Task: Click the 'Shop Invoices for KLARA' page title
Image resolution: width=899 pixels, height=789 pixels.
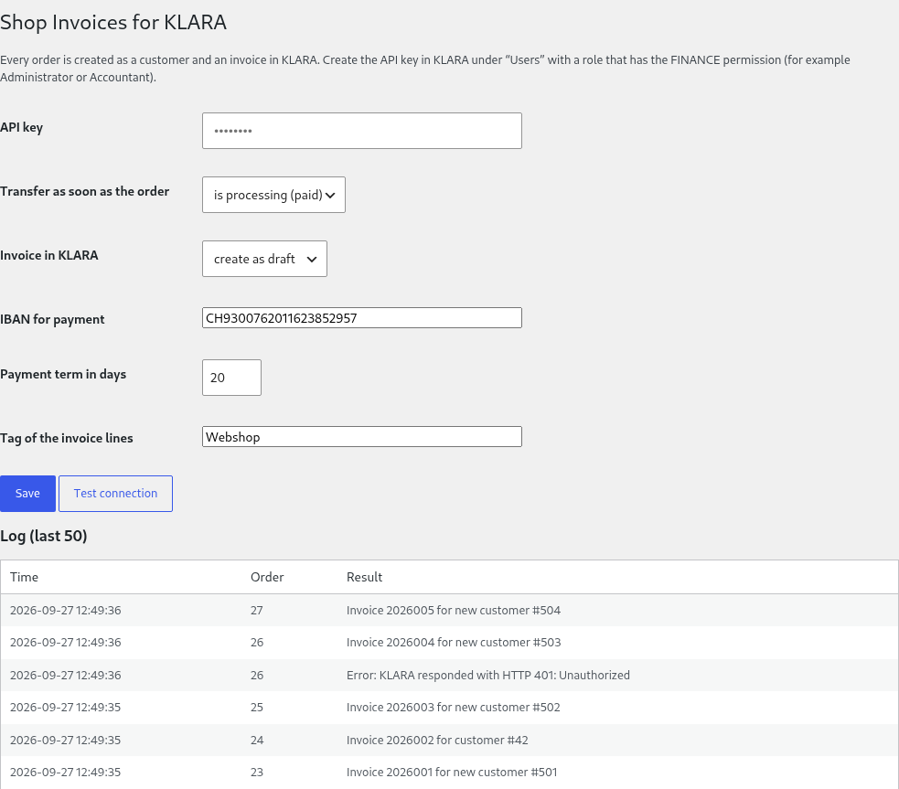Action: 113,22
